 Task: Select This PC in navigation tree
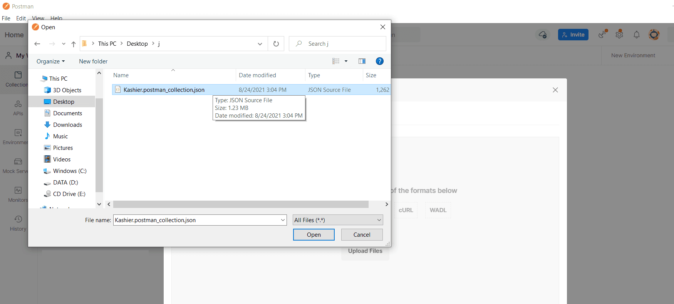(x=58, y=78)
